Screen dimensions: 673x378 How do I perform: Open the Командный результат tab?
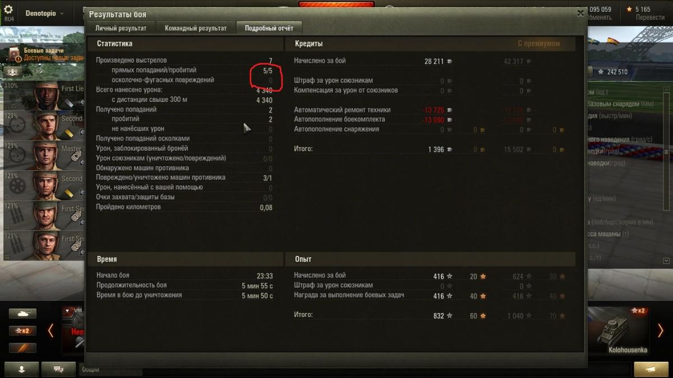tap(196, 28)
